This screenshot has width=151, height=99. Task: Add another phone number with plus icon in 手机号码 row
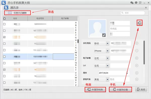tap(137, 43)
